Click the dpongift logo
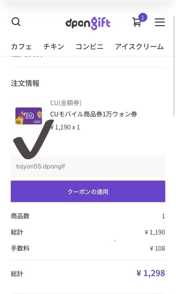Image resolution: width=176 pixels, height=294 pixels. [88, 23]
